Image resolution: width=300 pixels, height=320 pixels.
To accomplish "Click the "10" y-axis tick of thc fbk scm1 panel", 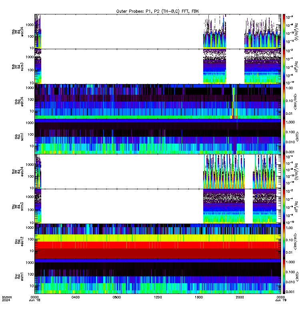I will [x=32, y=286].
